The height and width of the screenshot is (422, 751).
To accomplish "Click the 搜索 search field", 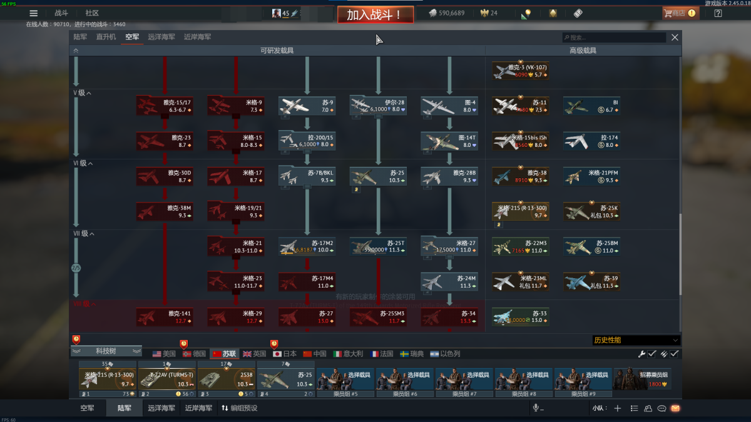I will tap(614, 38).
